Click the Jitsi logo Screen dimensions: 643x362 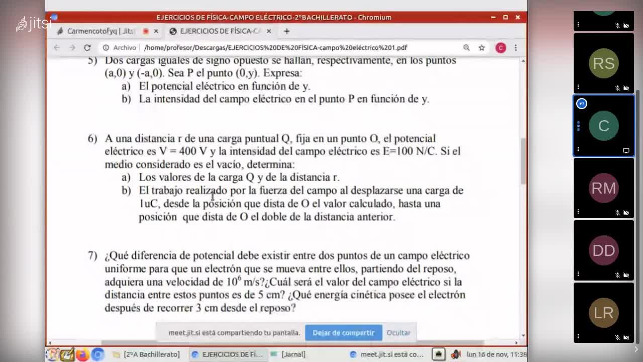pos(34,23)
